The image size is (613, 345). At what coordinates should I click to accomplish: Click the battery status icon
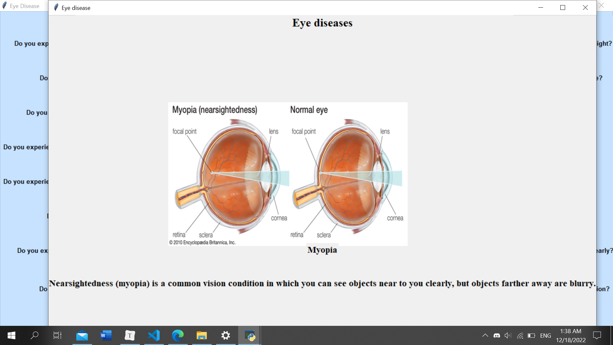(531, 335)
